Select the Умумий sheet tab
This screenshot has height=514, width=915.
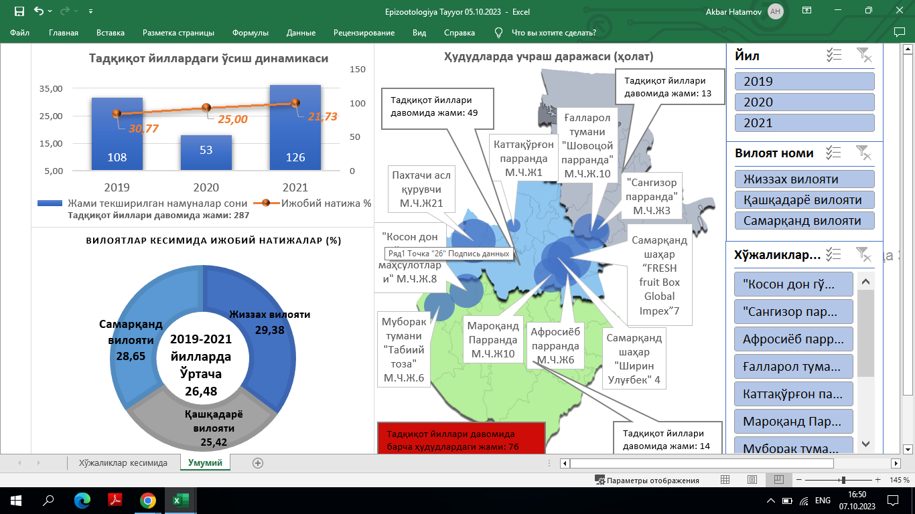tap(205, 462)
